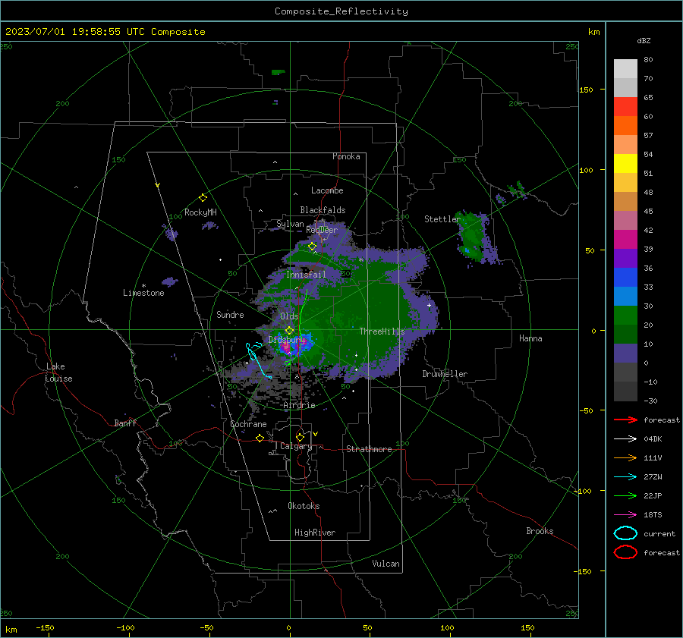The height and width of the screenshot is (638, 683).
Task: Click the Lacombe city label
Action: click(327, 190)
